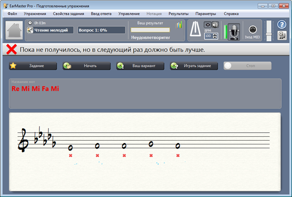Screen dimensions: 292x197
Task: Open the Результаты menu
Action: click(179, 14)
